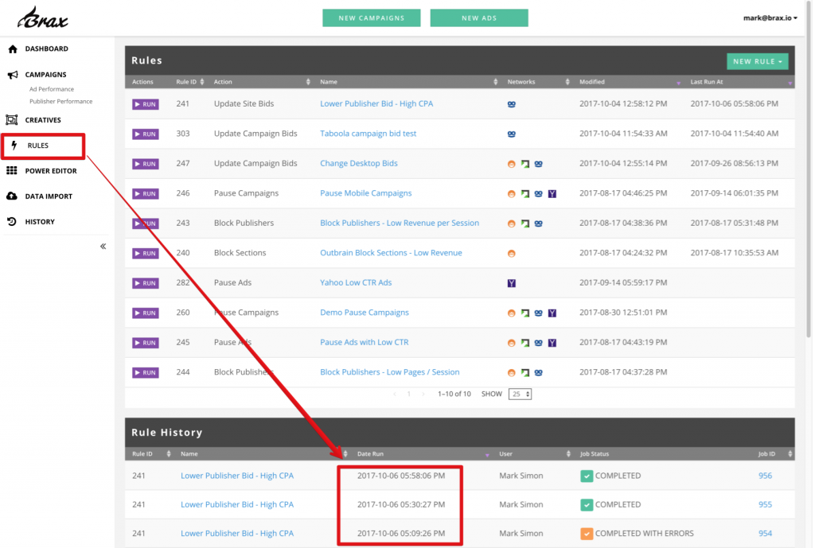The image size is (815, 548).
Task: Open job ID 955 link
Action: tap(765, 505)
